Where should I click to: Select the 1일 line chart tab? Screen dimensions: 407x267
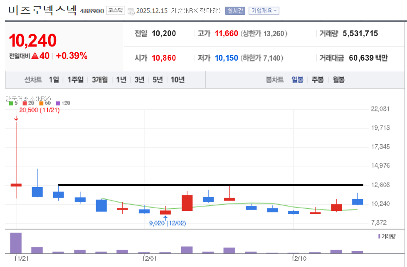pos(54,80)
